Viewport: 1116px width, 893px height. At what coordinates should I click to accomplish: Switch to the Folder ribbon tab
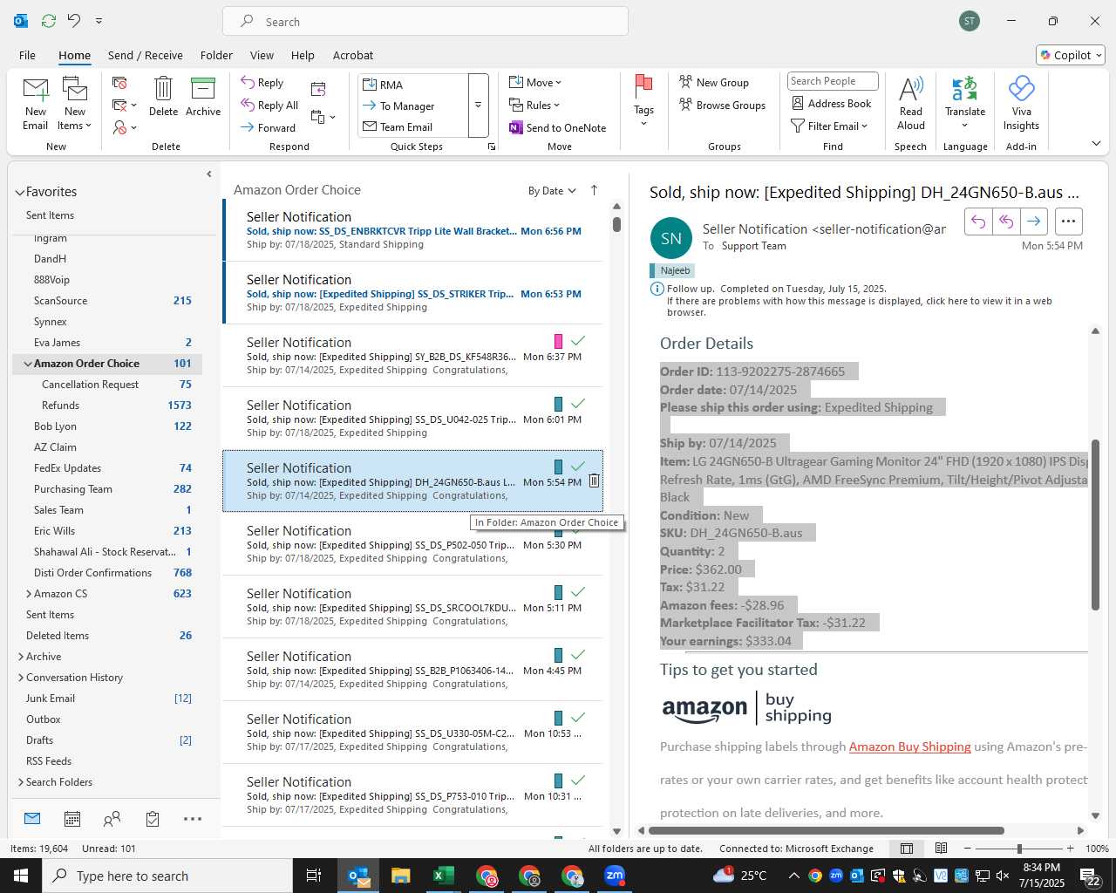[x=216, y=55]
